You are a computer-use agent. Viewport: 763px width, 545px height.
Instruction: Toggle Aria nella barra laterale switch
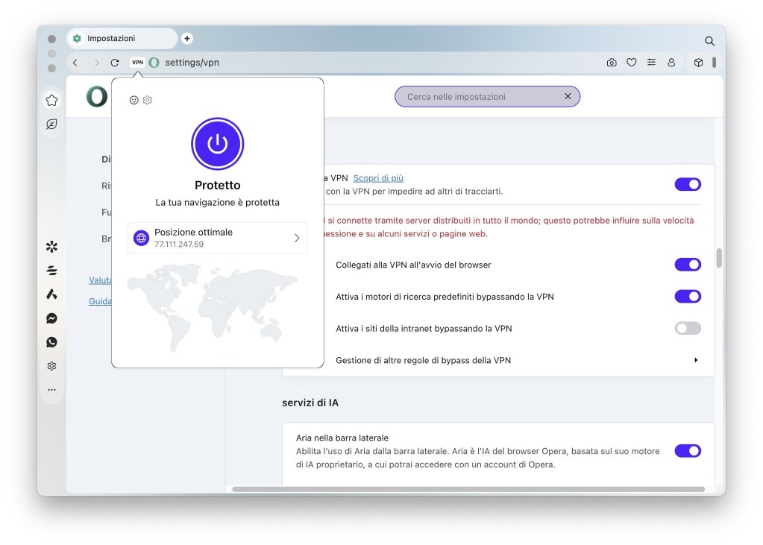[x=688, y=451]
